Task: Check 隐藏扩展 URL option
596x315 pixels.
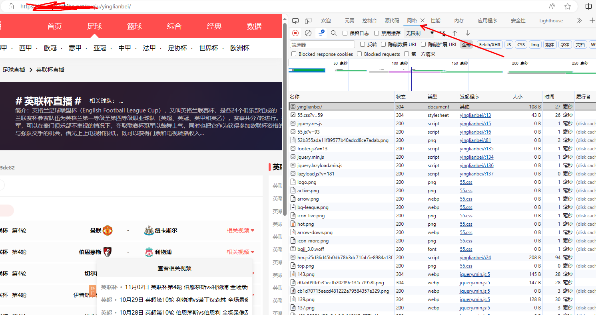Action: pos(424,45)
